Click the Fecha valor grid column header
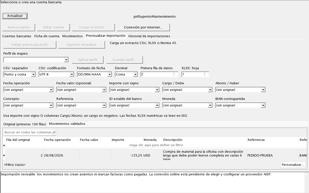The image size is (309, 193). [x=95, y=140]
